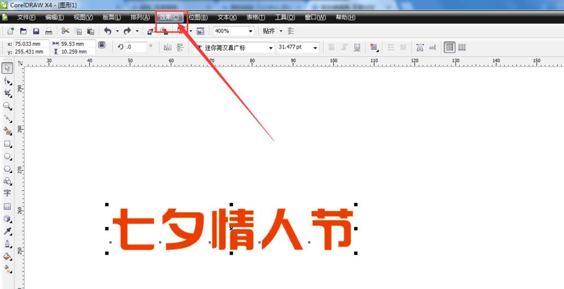Open the 效果(C) menu
This screenshot has height=289, width=564.
point(171,17)
